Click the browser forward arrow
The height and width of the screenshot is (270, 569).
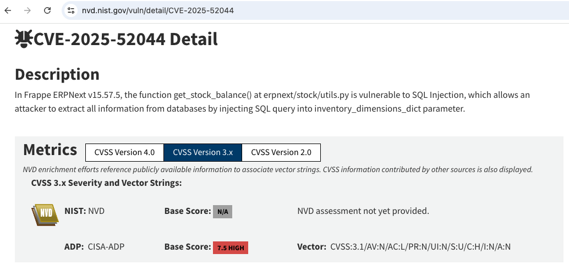(28, 10)
